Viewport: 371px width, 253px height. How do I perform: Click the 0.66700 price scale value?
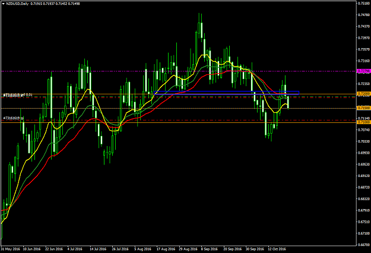pos(364,245)
